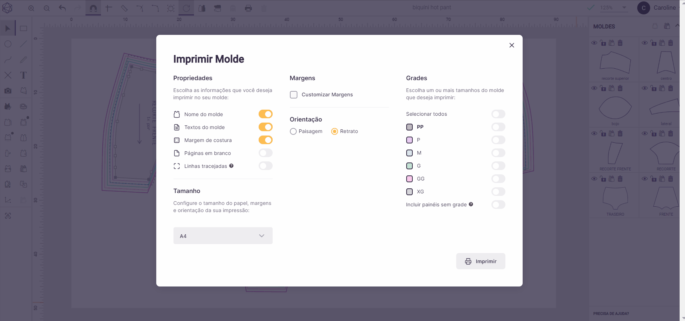Click the help icon beside Linhas tracejadas

[x=231, y=166]
